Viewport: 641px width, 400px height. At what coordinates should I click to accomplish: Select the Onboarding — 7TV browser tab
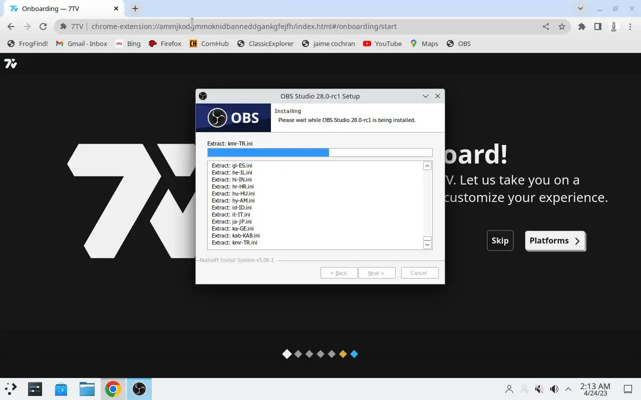65,8
